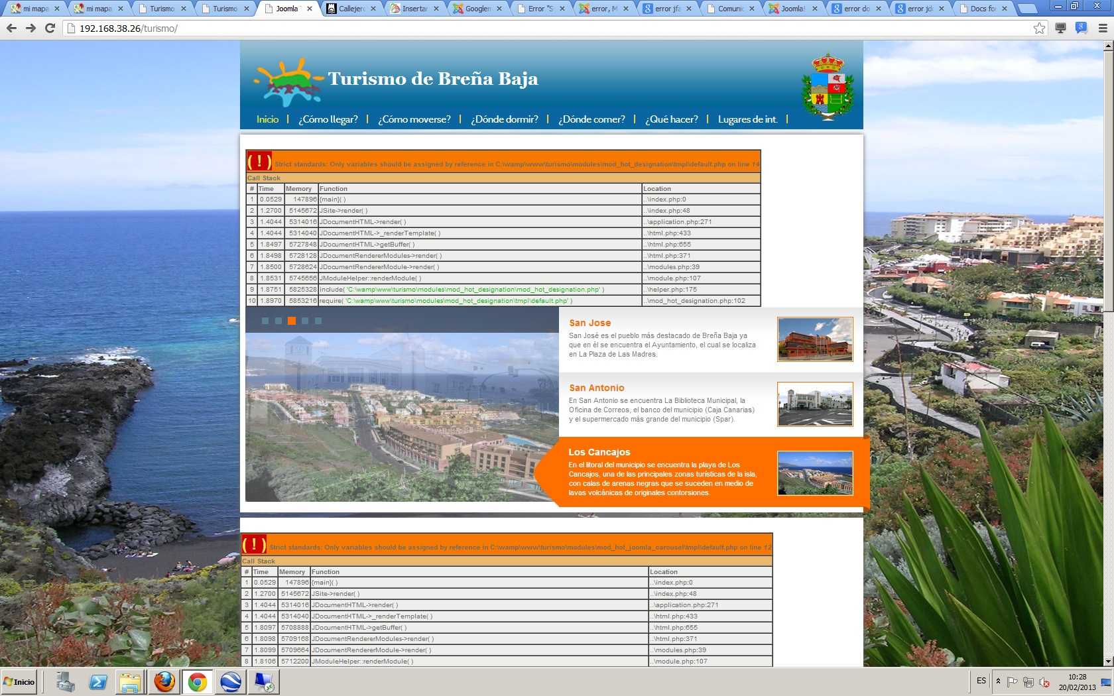Click the San Antonio thumbnail image
Image resolution: width=1114 pixels, height=696 pixels.
tap(815, 404)
